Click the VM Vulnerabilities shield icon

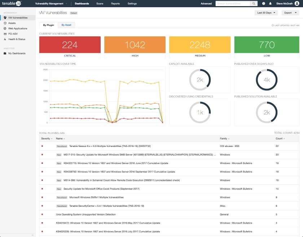(5, 18)
